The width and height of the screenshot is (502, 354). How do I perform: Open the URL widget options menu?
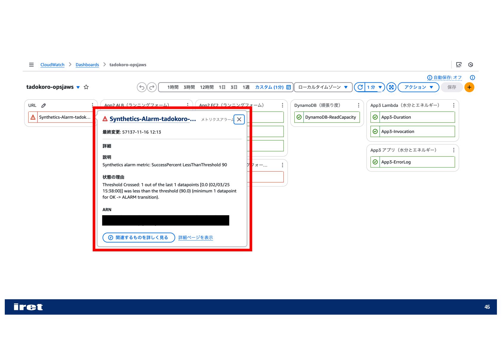(92, 105)
